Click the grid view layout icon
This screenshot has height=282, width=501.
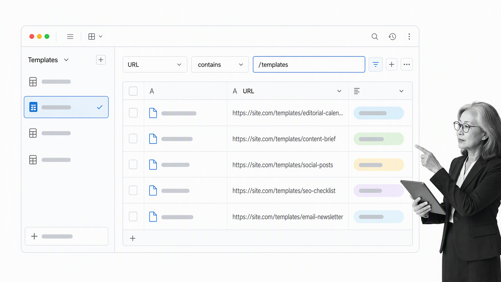click(92, 37)
